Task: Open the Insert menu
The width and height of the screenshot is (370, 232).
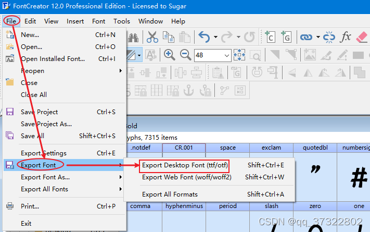Action: (x=75, y=21)
